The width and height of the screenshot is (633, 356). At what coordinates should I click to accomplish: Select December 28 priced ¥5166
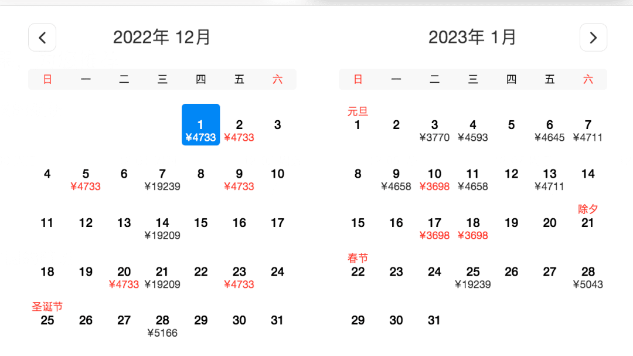pos(162,326)
